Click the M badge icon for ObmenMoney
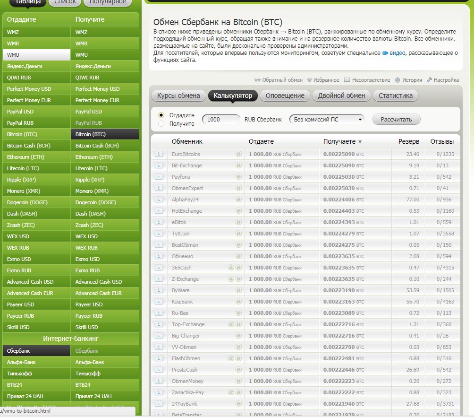The height and width of the screenshot is (417, 474). [x=238, y=381]
